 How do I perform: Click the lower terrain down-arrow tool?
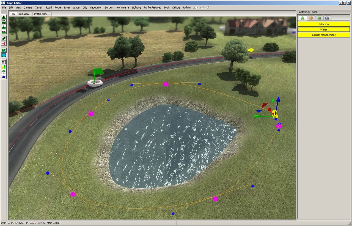pos(4,27)
